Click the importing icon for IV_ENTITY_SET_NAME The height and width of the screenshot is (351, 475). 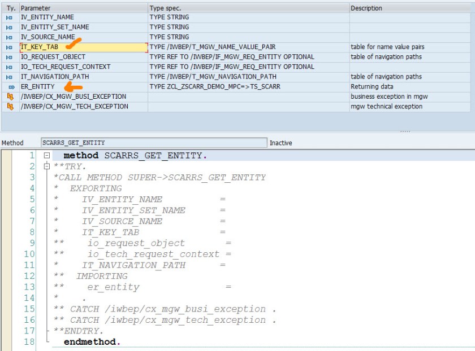tap(10, 28)
